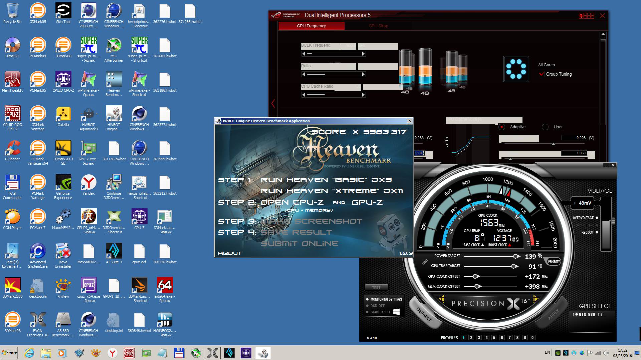The height and width of the screenshot is (360, 641).
Task: Toggle KBOOST in Precision X
Action: coord(597,232)
